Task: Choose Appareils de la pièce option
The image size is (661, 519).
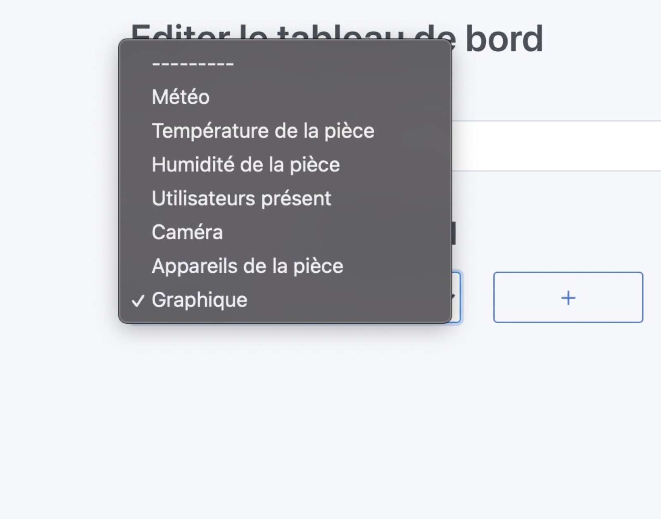Action: pyautogui.click(x=247, y=266)
